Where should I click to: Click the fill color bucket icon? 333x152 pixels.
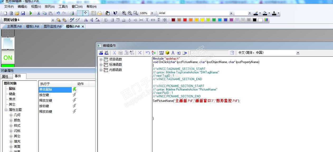(x=265, y=13)
